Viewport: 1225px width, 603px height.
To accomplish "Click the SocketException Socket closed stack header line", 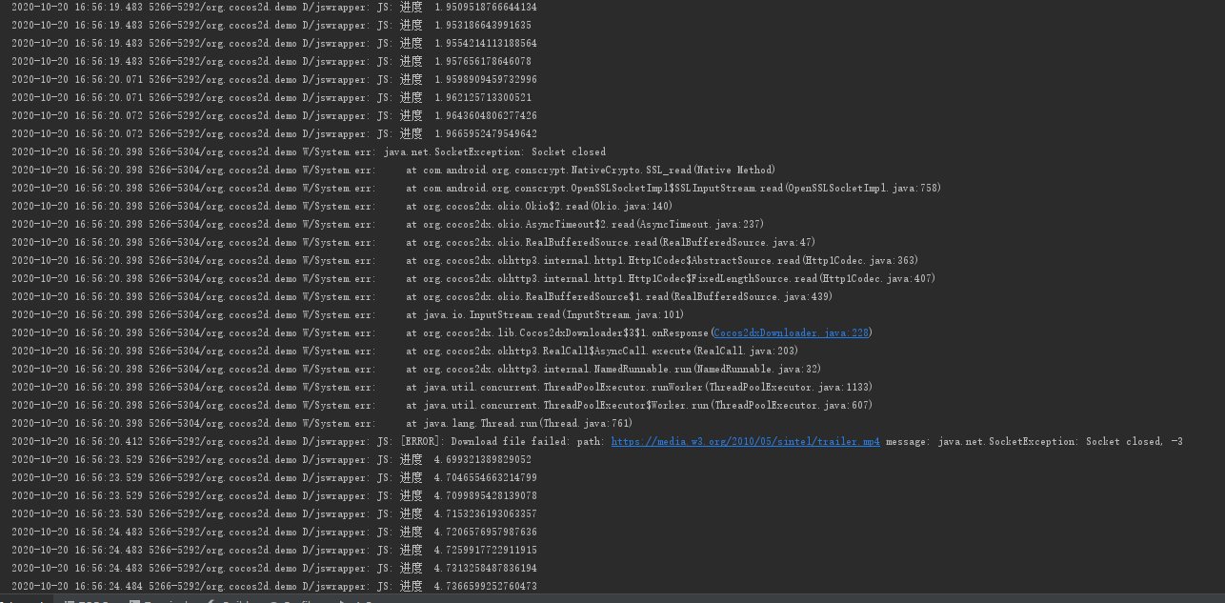I will (493, 152).
